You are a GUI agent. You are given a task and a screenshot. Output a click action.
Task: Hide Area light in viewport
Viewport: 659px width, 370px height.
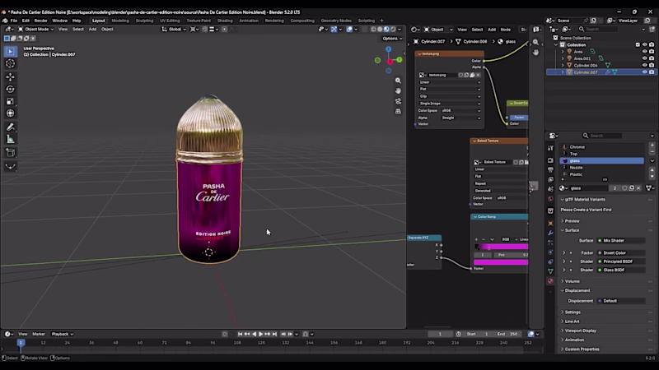[x=645, y=52]
